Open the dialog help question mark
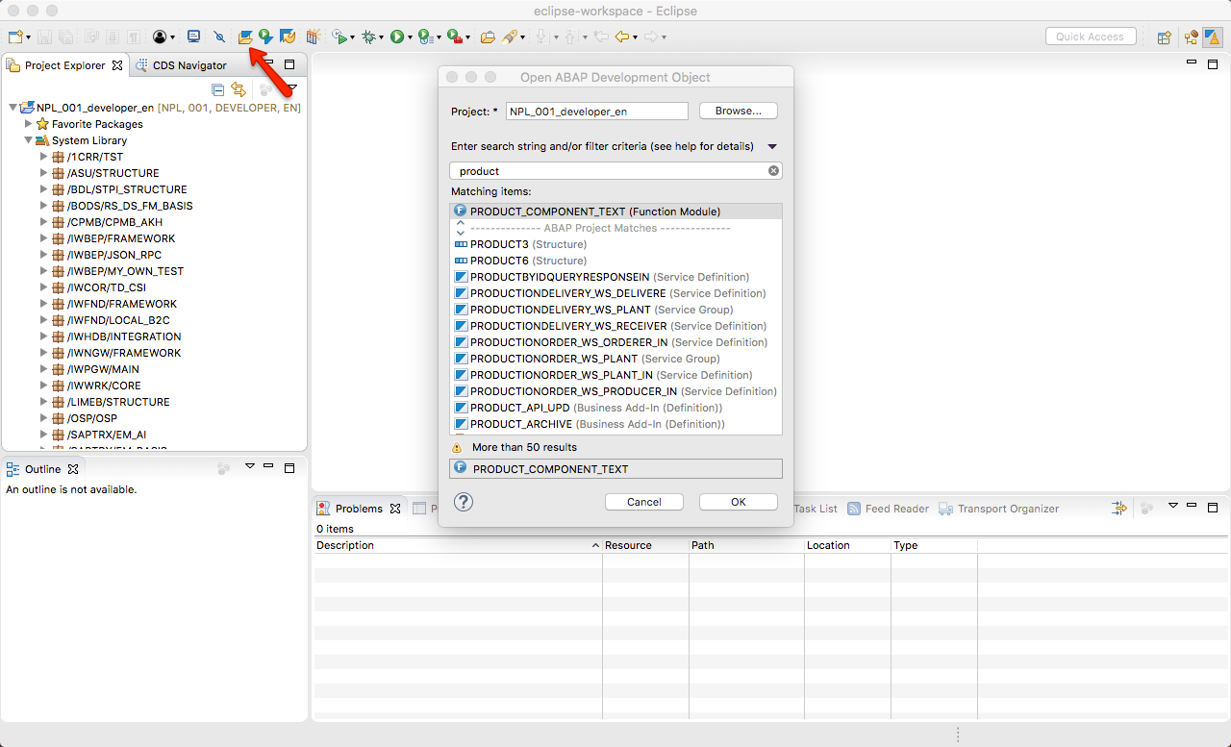The height and width of the screenshot is (747, 1231). 464,502
